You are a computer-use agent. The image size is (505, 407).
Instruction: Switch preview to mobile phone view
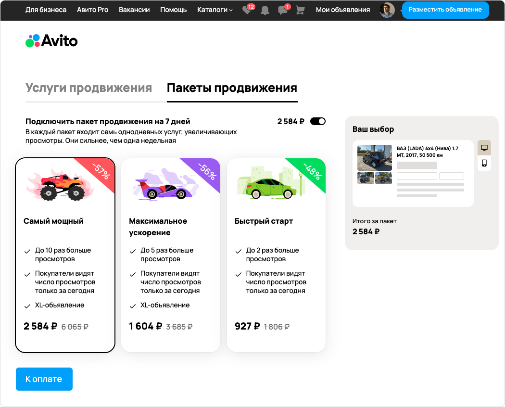[x=484, y=163]
